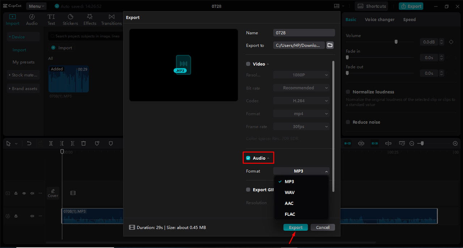Mute the audio track speaker
The height and width of the screenshot is (248, 463).
click(x=32, y=216)
